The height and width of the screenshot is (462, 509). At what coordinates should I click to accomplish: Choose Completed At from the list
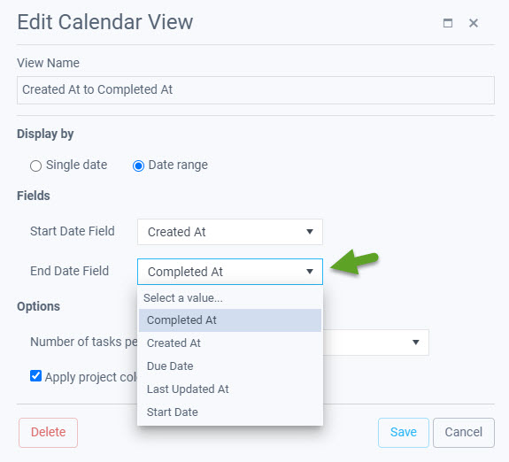(x=230, y=320)
